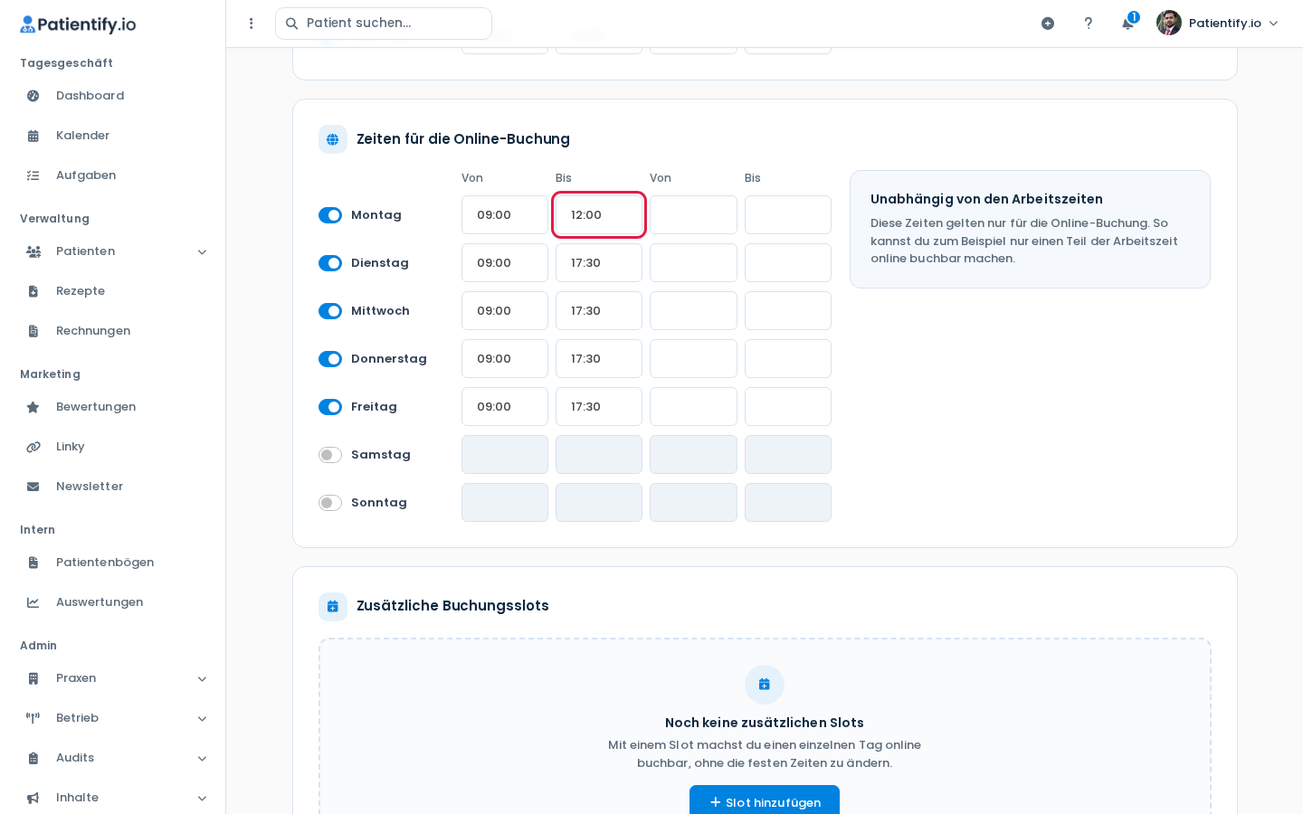Open the three-dot menu in header
The image size is (1303, 814).
pyautogui.click(x=252, y=24)
